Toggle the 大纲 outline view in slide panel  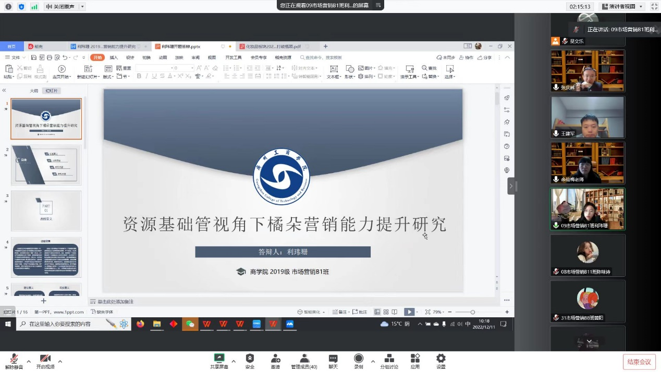point(34,91)
